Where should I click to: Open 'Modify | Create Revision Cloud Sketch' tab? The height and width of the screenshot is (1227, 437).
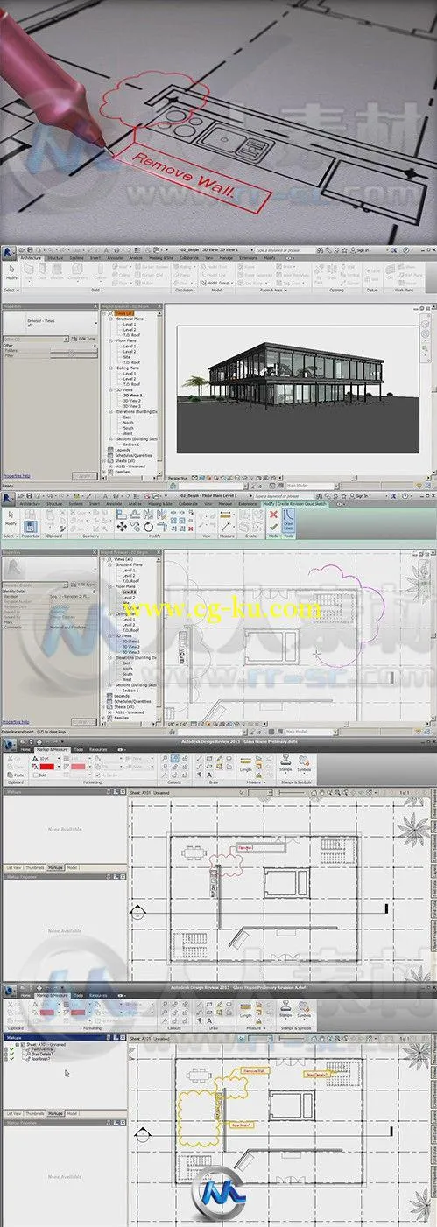(x=293, y=504)
